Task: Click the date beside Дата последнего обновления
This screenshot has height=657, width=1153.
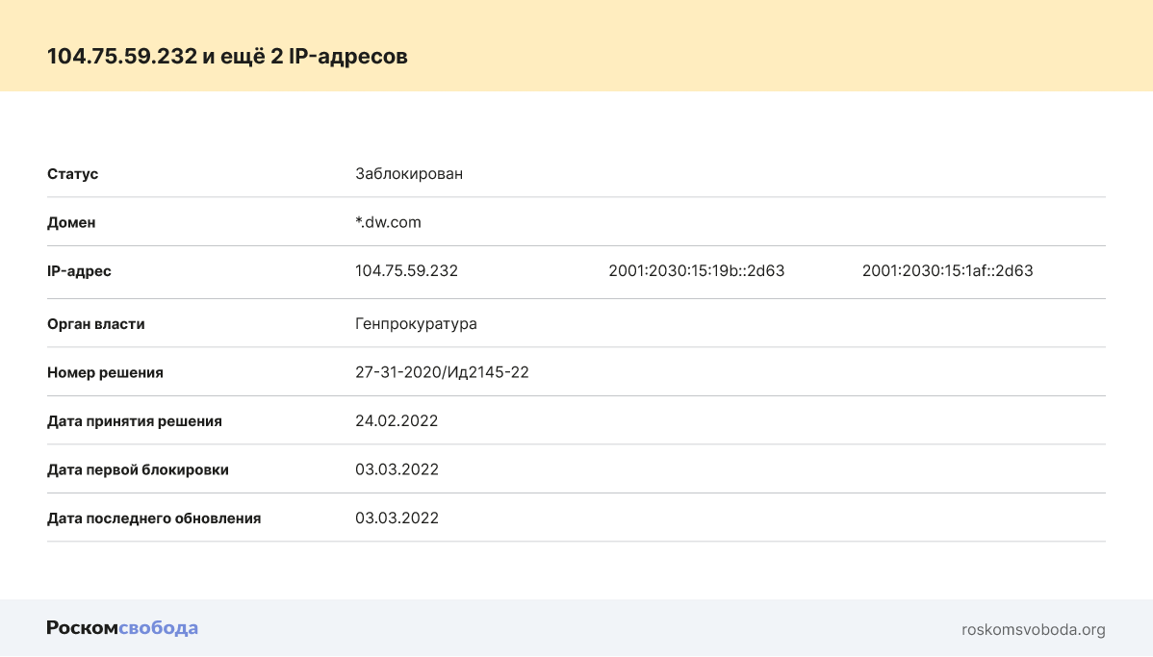Action: (x=397, y=518)
